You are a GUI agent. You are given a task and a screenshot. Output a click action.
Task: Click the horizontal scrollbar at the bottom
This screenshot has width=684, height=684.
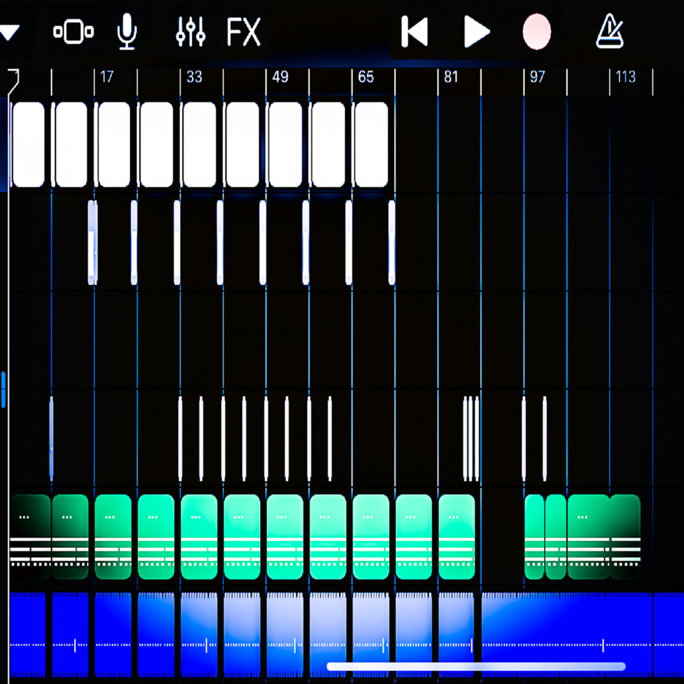476,666
